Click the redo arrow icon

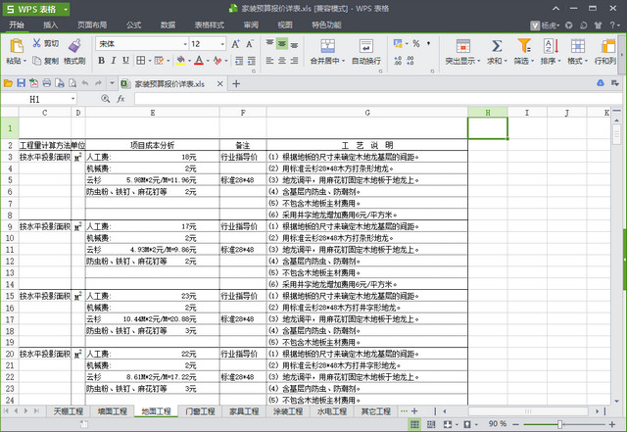click(x=98, y=83)
